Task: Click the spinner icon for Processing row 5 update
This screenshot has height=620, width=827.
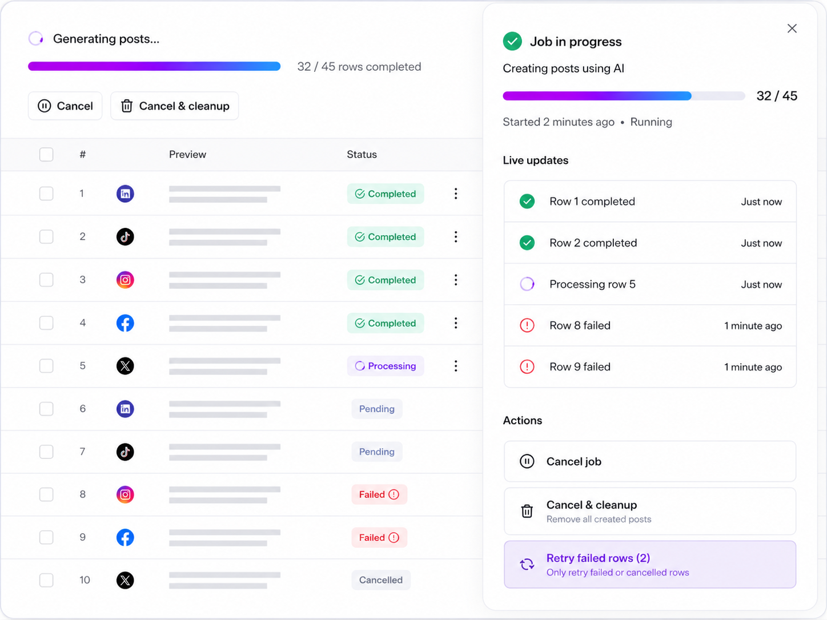Action: point(527,284)
